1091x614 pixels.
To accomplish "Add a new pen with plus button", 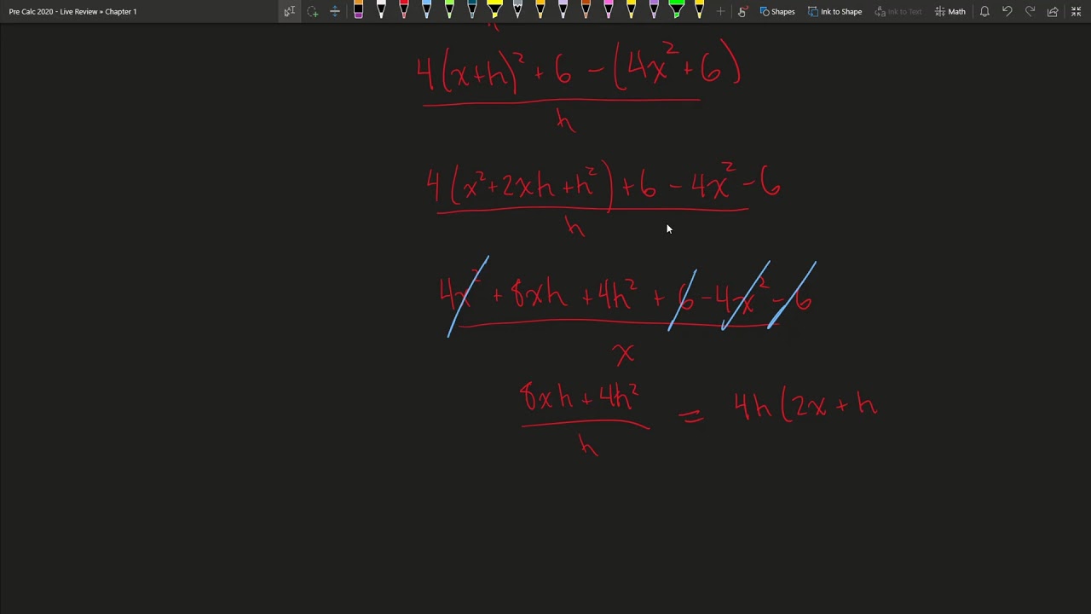I will (x=721, y=11).
